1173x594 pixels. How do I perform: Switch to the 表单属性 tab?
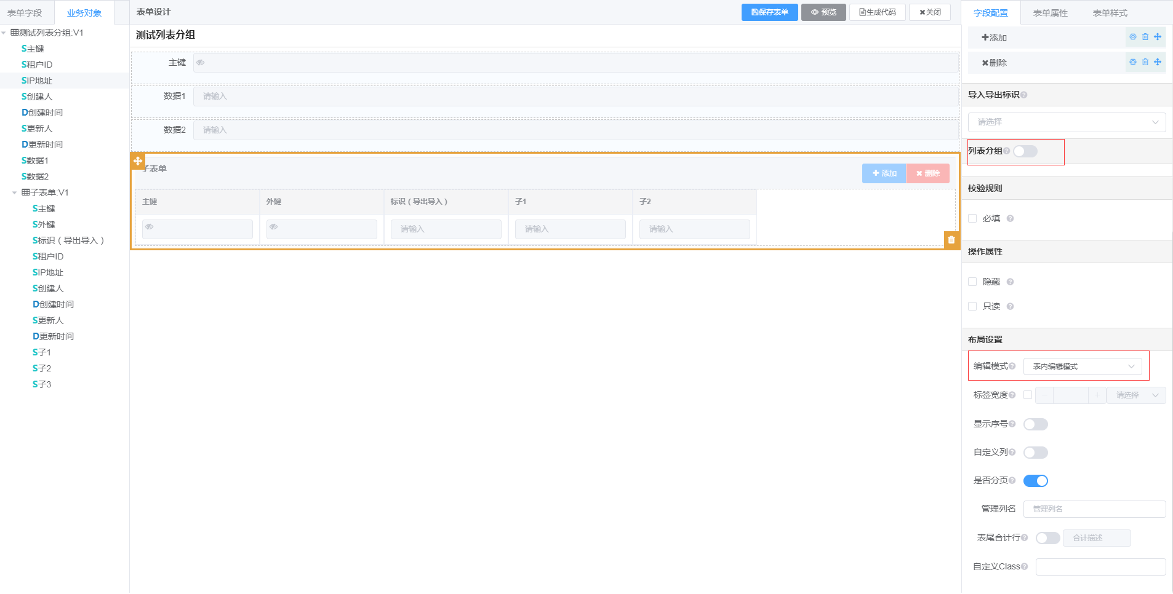click(1050, 13)
